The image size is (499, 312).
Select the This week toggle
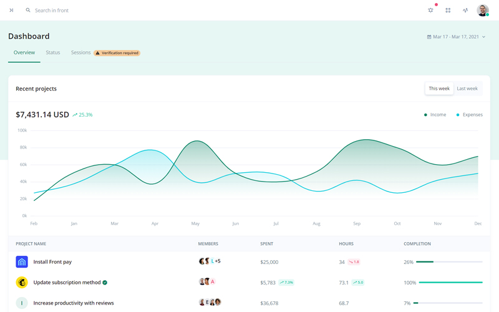pyautogui.click(x=439, y=89)
